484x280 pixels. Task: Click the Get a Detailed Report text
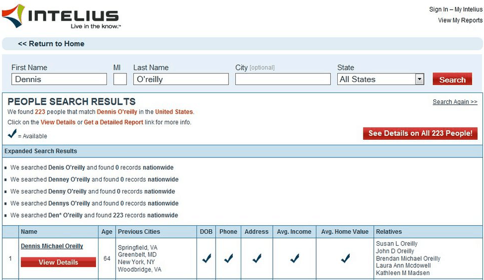coord(114,122)
